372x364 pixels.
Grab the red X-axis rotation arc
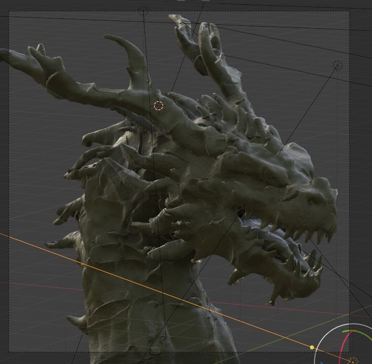point(344,344)
